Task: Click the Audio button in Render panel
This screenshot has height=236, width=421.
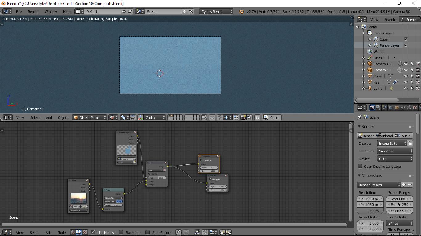Action: (404, 136)
